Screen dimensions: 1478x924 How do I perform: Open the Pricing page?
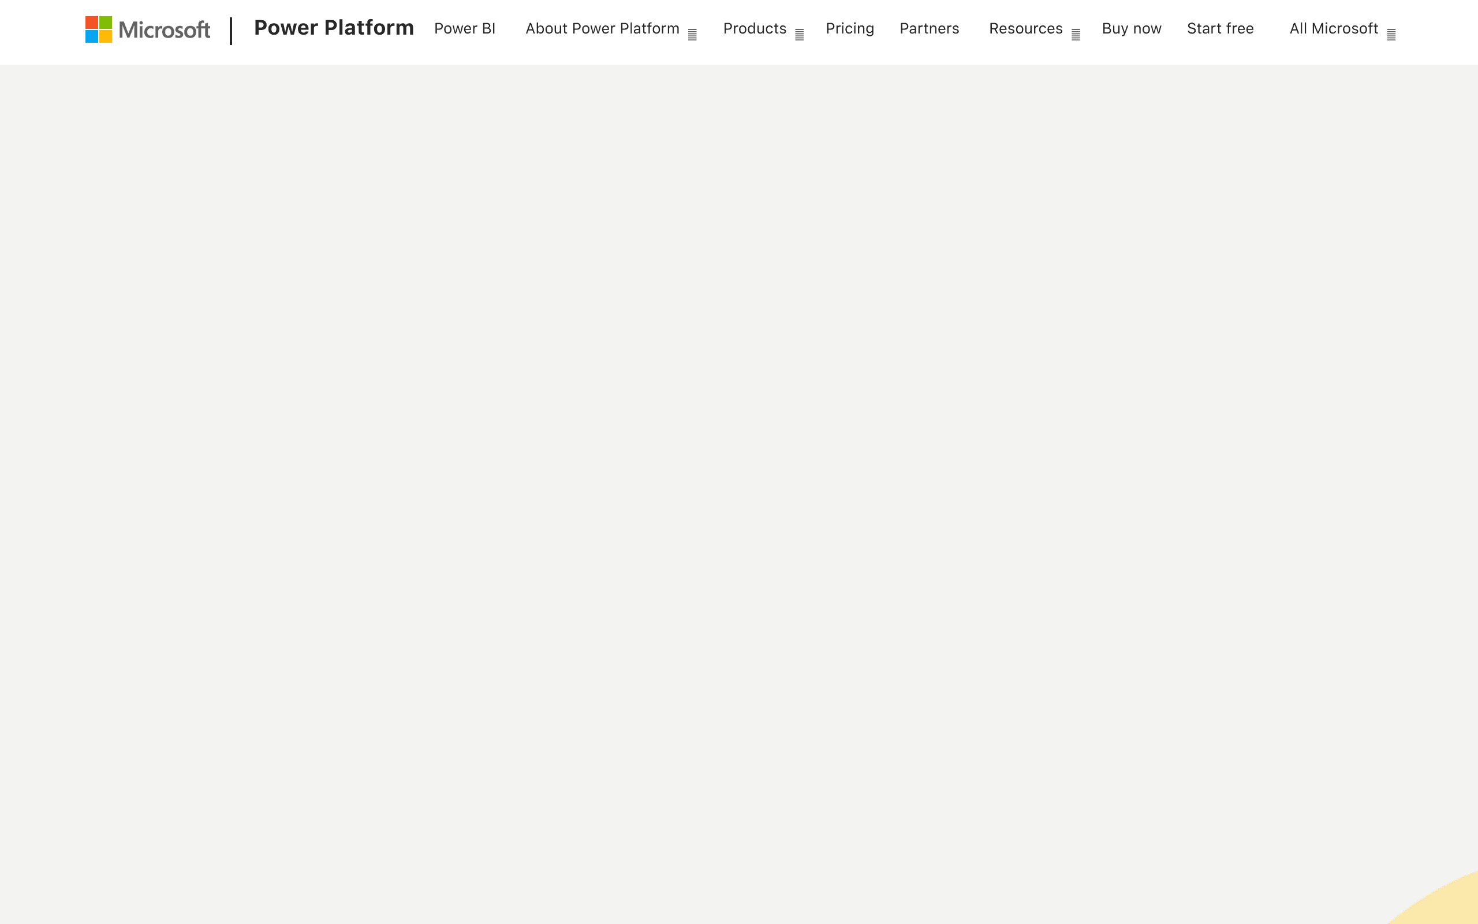click(x=850, y=29)
